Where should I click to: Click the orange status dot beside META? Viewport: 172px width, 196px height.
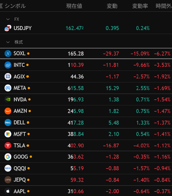click(x=29, y=88)
